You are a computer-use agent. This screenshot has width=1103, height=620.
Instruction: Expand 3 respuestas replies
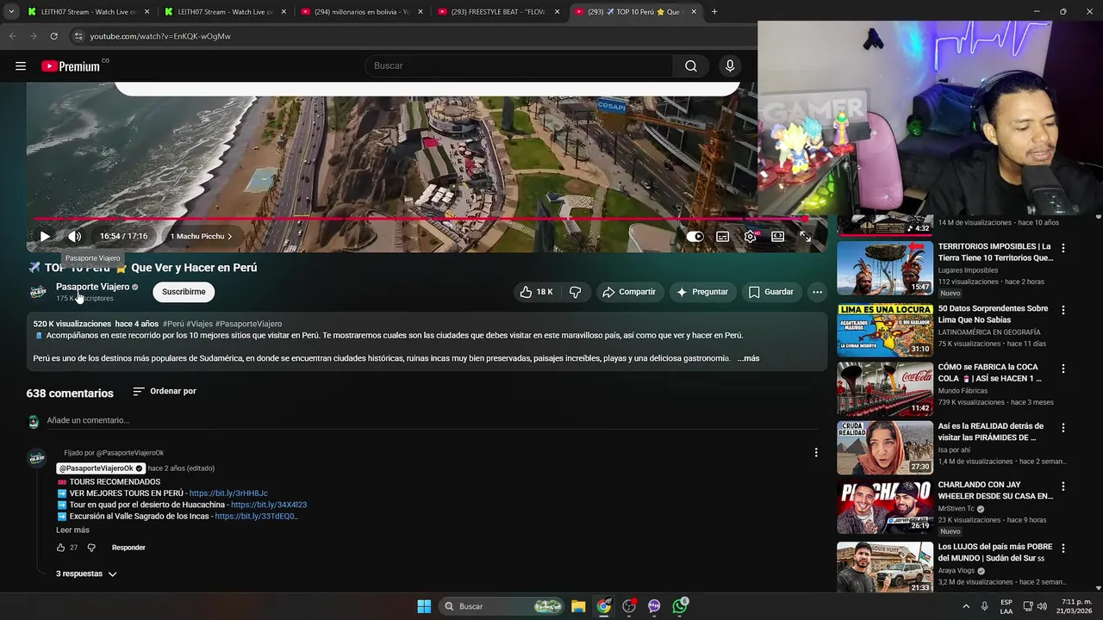click(x=86, y=573)
